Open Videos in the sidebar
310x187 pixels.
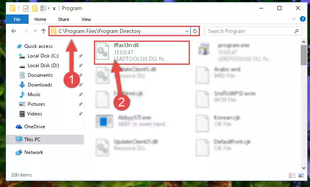(35, 114)
